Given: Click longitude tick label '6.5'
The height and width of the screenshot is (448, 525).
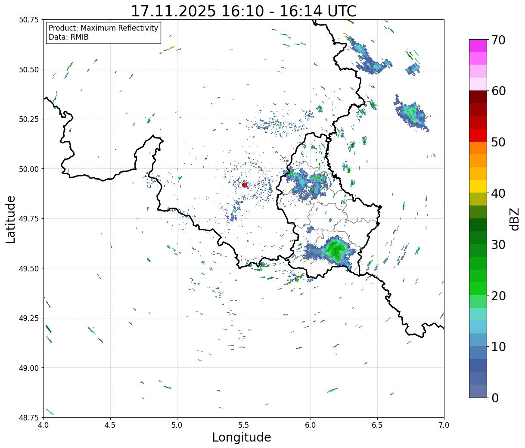Looking at the screenshot, I should (377, 425).
